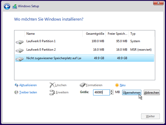Image resolution: width=166 pixels, height=125 pixels.
Task: Open the Aktualisieren link
Action: 28,85
